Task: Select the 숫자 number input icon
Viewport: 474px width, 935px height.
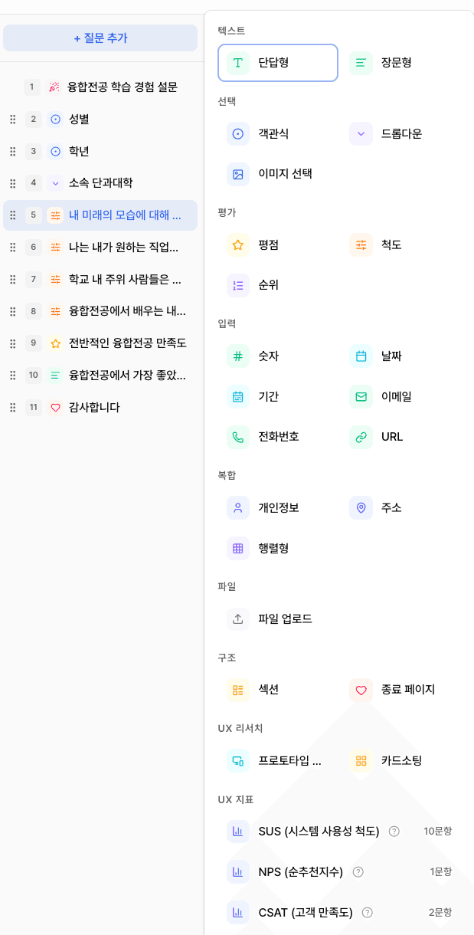Action: (238, 356)
